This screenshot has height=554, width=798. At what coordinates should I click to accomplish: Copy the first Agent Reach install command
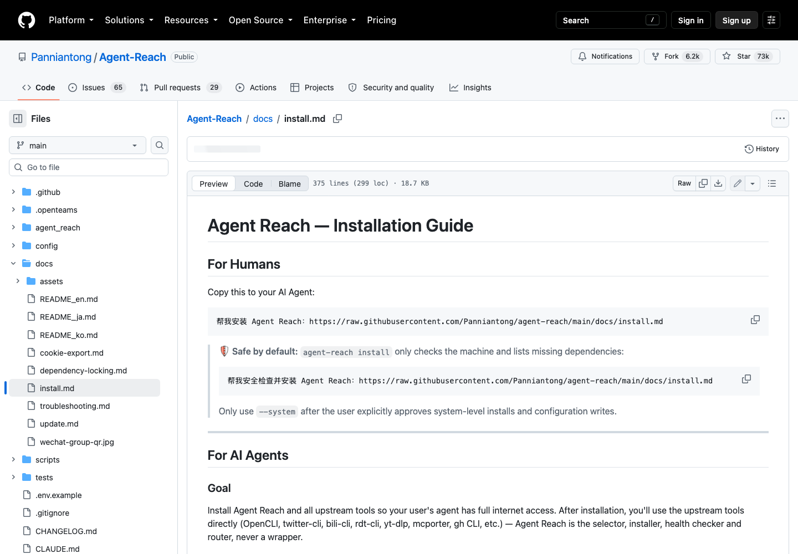(755, 320)
